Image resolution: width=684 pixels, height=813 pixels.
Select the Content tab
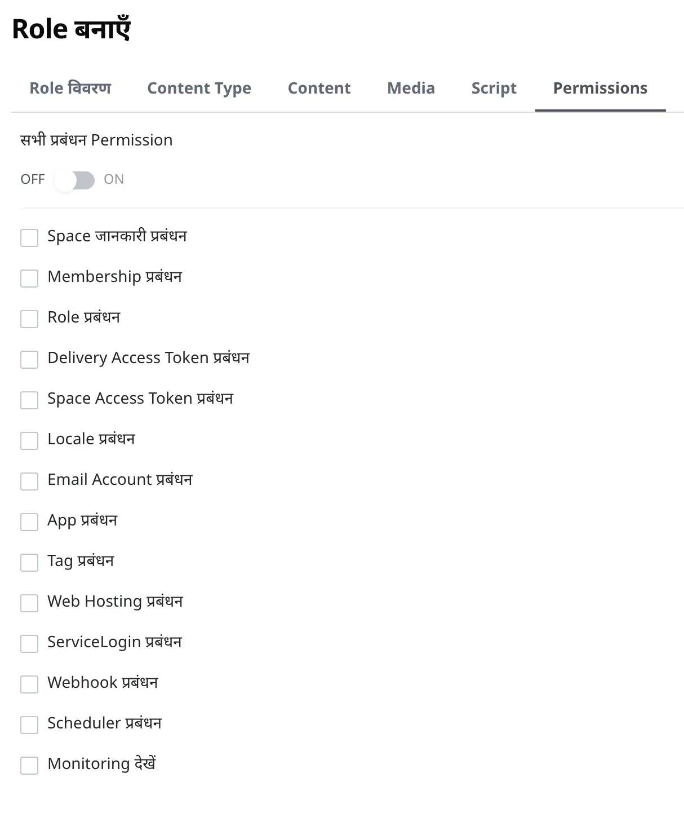(x=319, y=89)
